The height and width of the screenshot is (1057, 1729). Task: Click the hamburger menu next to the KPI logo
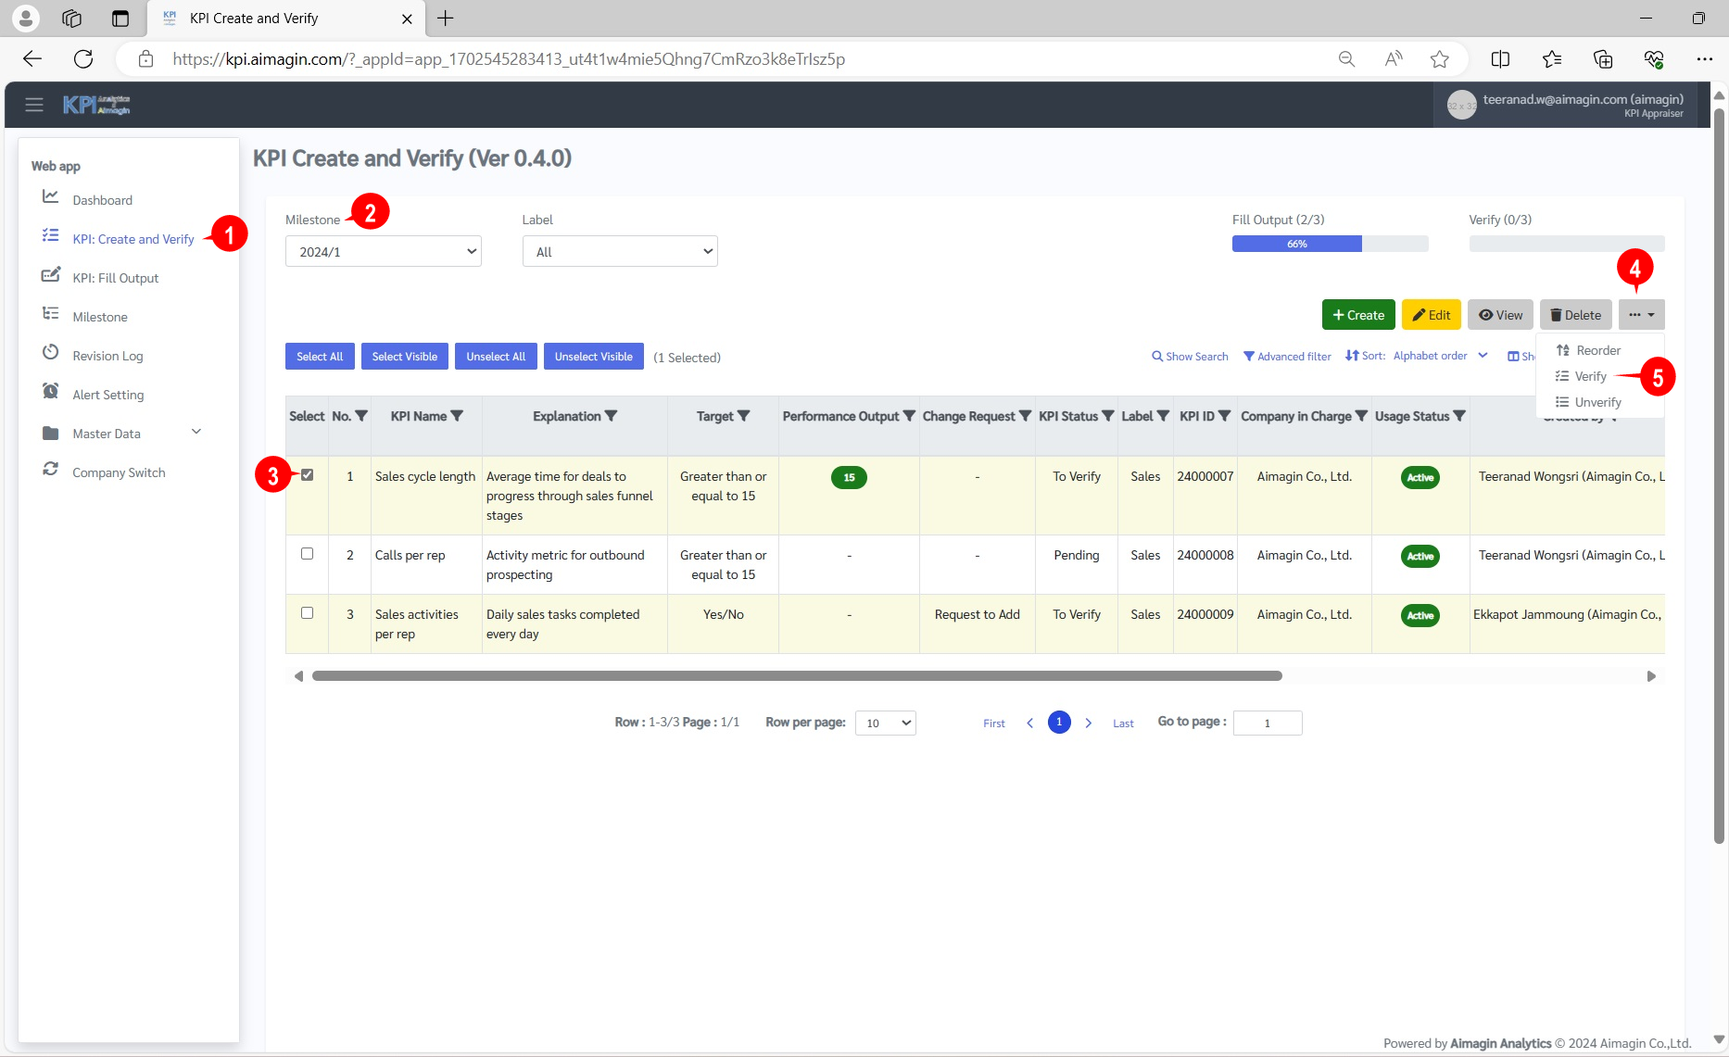(x=34, y=104)
